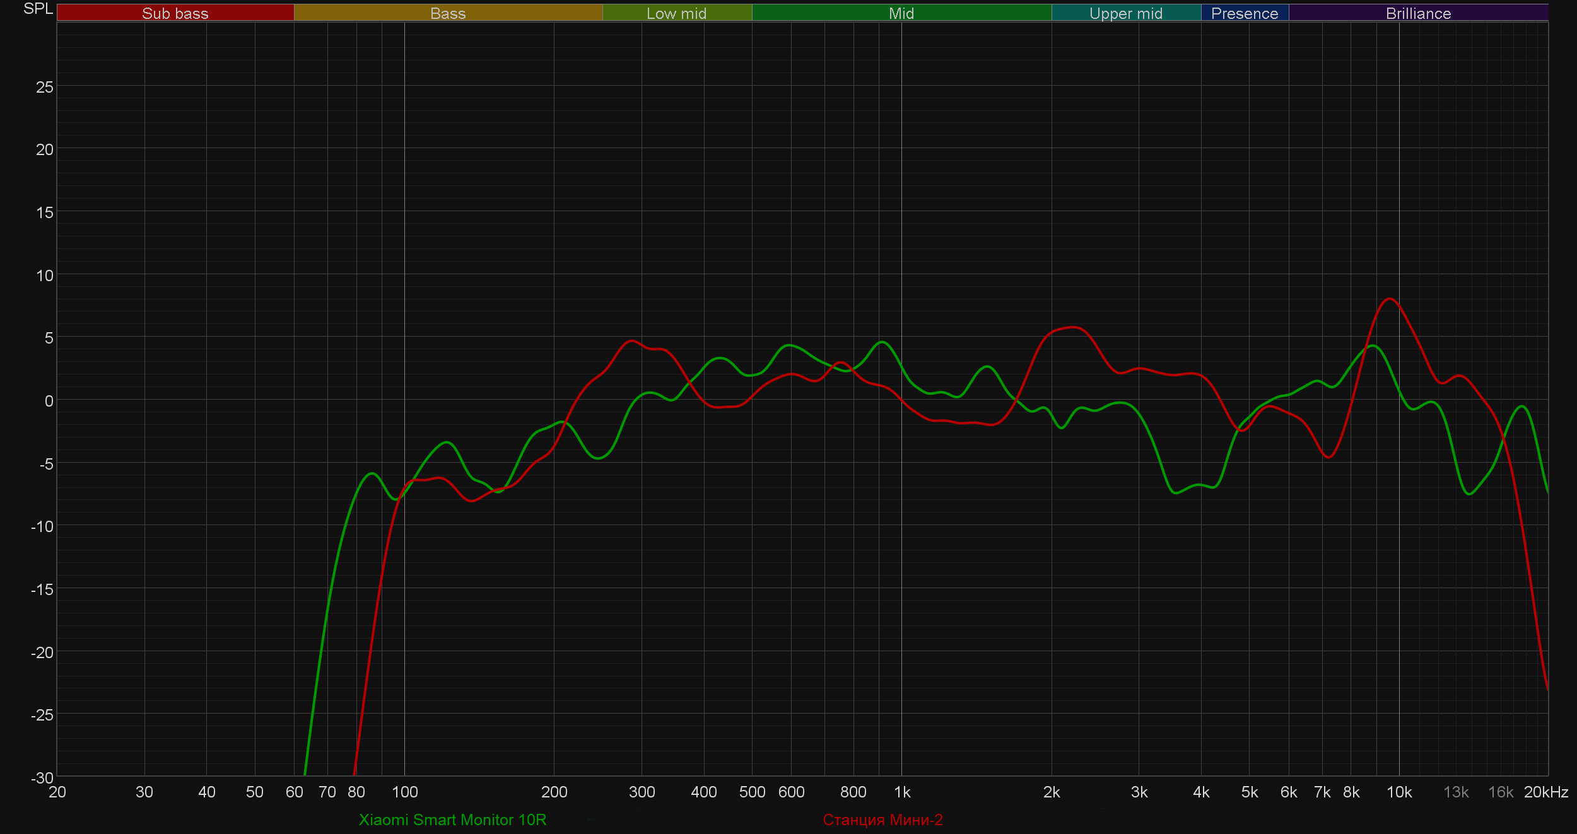Viewport: 1577px width, 834px height.
Task: Click the 20kHz axis label
Action: (1545, 792)
